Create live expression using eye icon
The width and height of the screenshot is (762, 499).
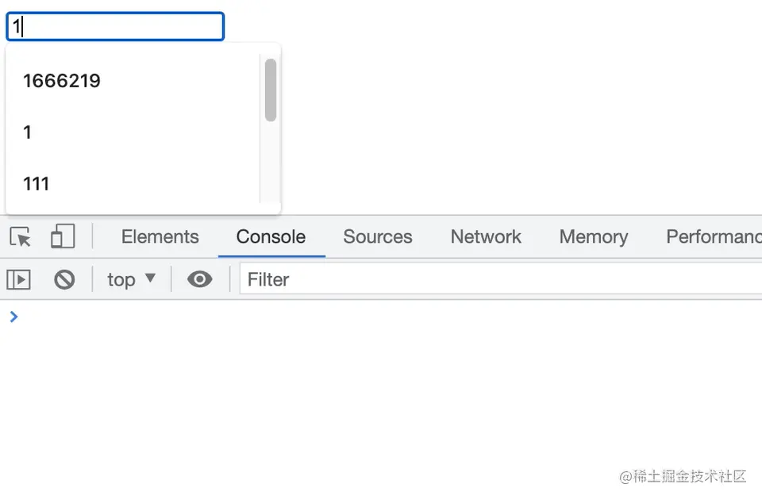(x=200, y=279)
